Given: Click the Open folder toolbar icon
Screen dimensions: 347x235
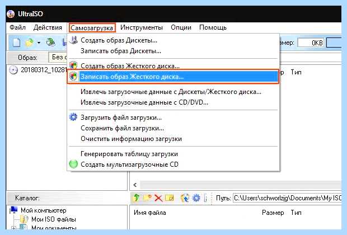Looking at the screenshot, I should pyautogui.click(x=30, y=43).
